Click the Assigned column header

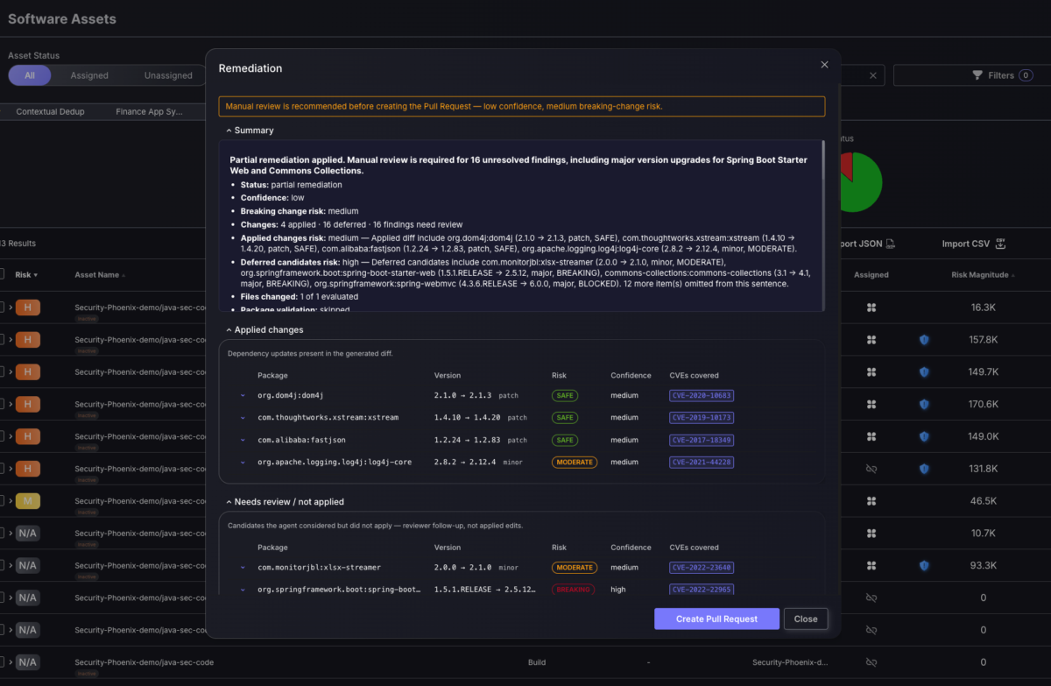(871, 274)
